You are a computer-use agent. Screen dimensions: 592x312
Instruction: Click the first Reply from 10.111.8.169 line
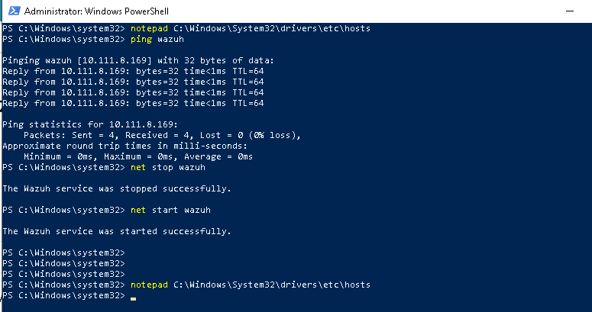(133, 71)
